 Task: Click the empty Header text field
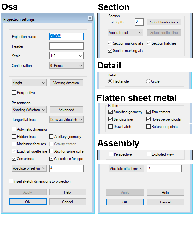coord(66,46)
